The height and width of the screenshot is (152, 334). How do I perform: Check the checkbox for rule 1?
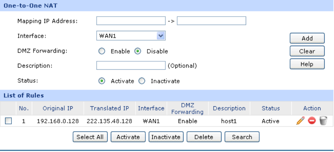pos(9,121)
